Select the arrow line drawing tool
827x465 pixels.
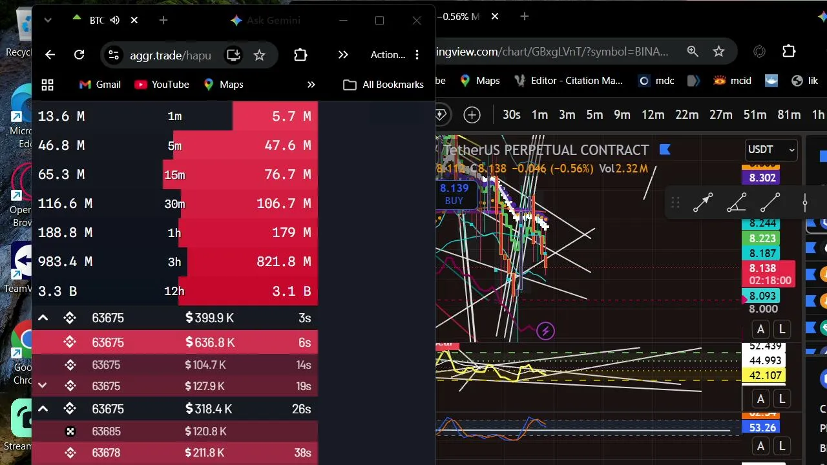(x=703, y=203)
